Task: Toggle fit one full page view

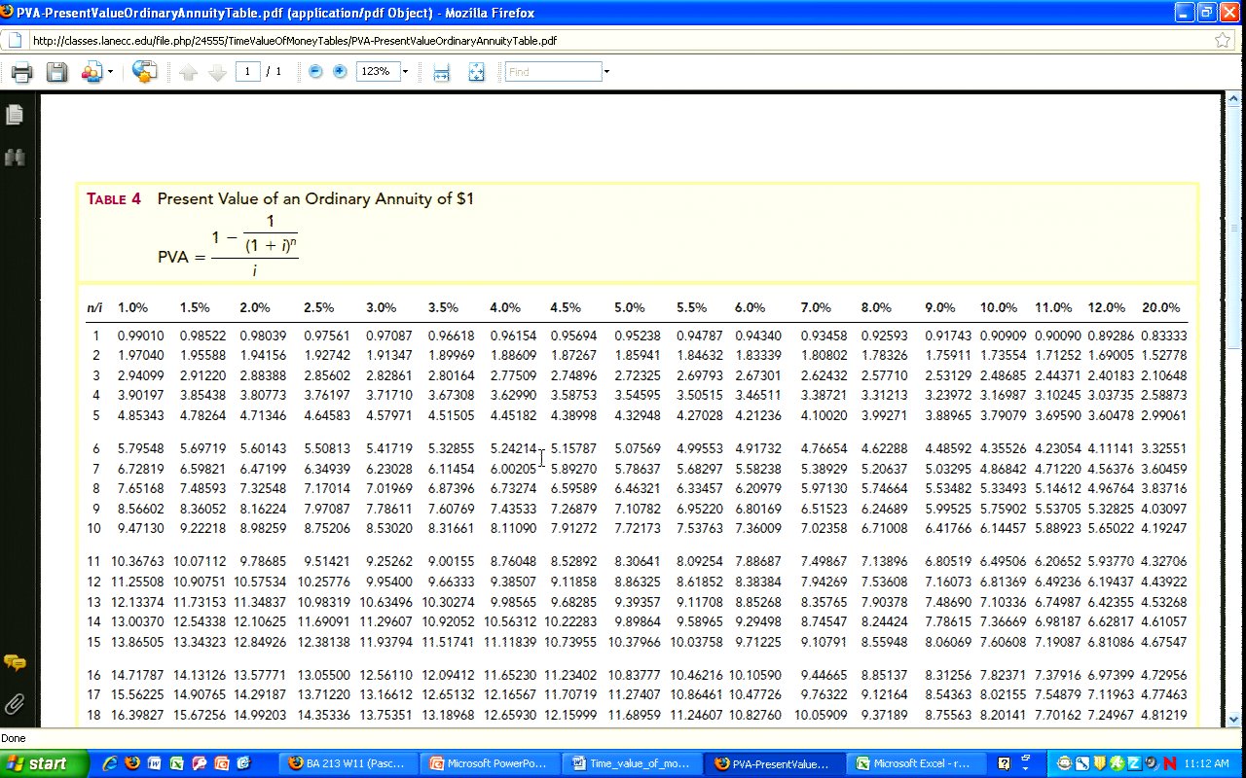Action: (x=476, y=72)
